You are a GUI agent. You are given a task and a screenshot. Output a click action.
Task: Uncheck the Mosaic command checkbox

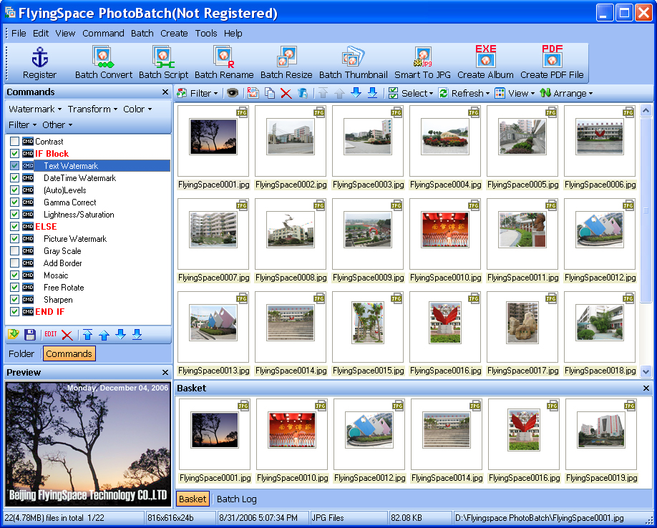tap(14, 275)
